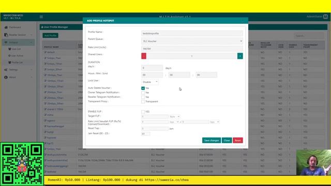
Task: Click the Add Profile button behind dialog
Action: (50, 36)
